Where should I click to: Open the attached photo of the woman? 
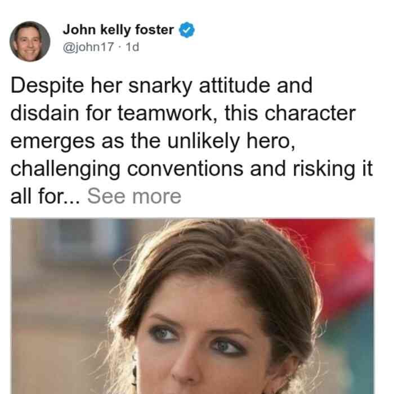point(192,306)
